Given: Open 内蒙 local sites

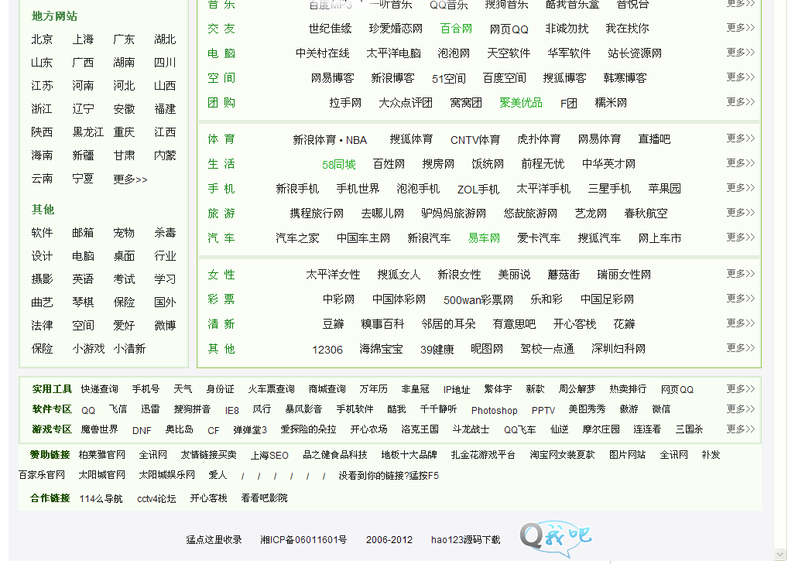Looking at the screenshot, I should [x=165, y=156].
